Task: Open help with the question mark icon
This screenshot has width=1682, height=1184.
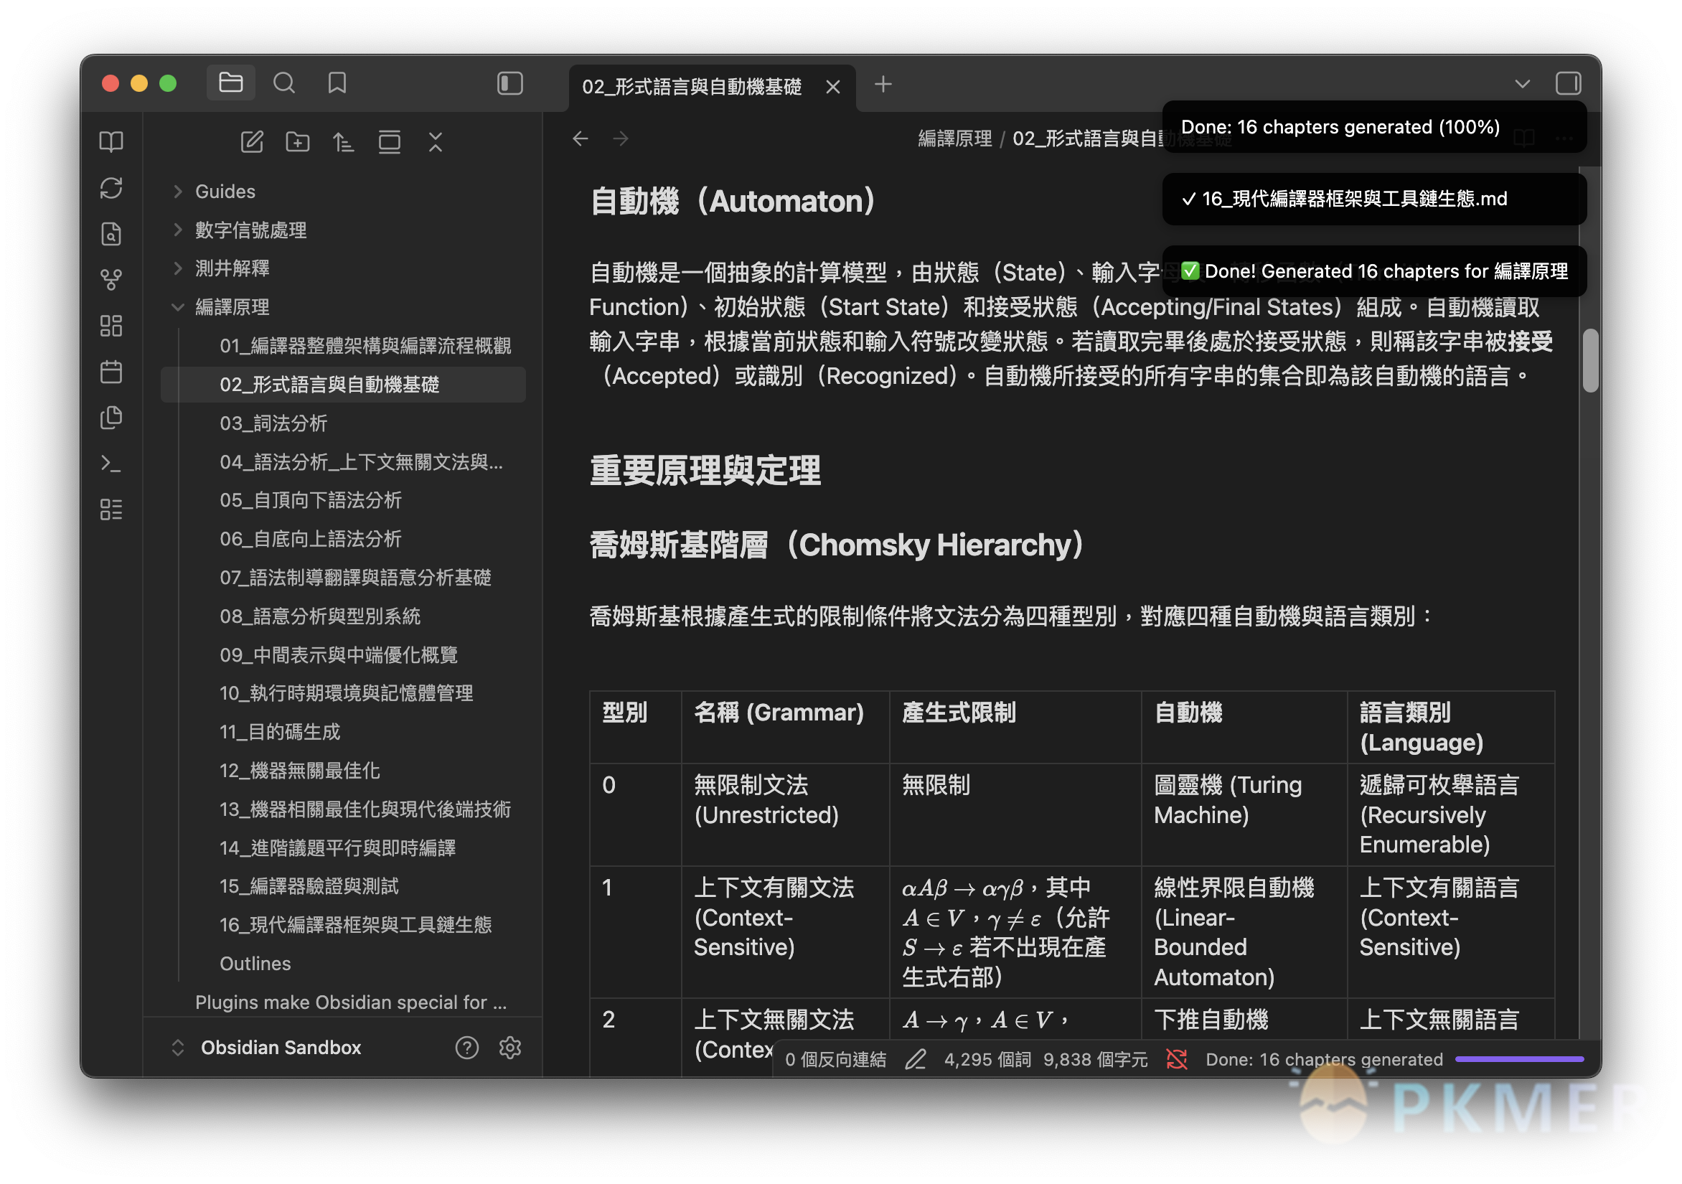Action: (x=466, y=1048)
